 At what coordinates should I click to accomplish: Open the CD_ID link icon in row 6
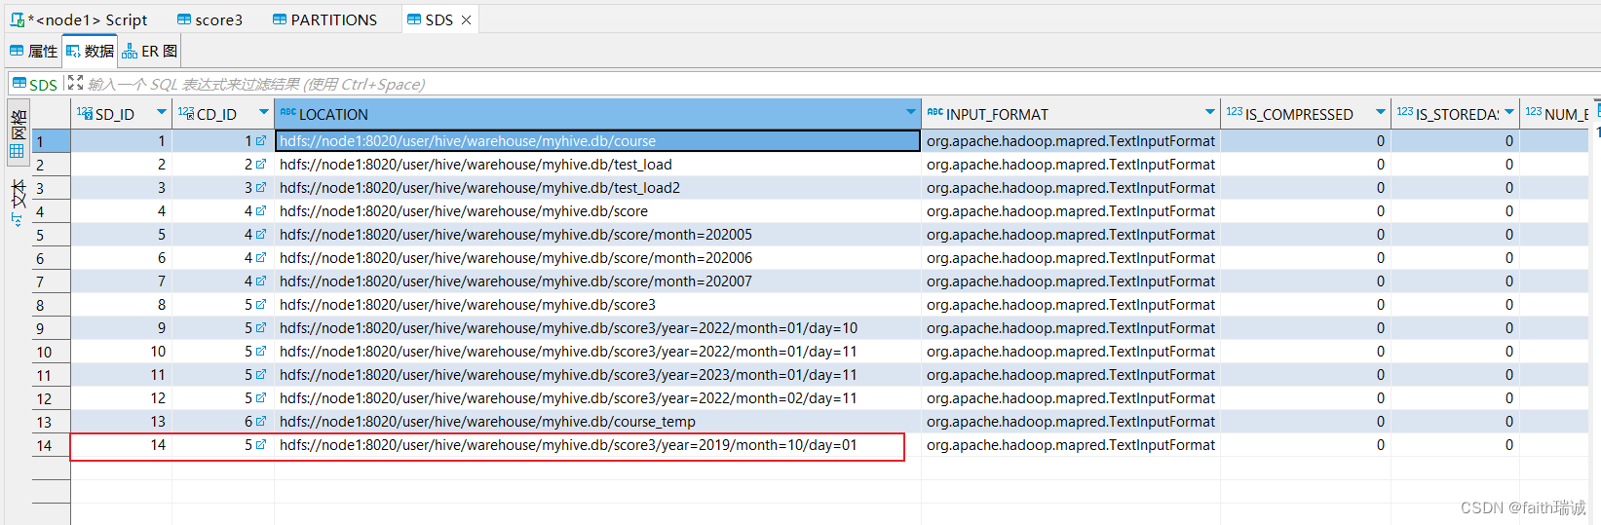[260, 258]
